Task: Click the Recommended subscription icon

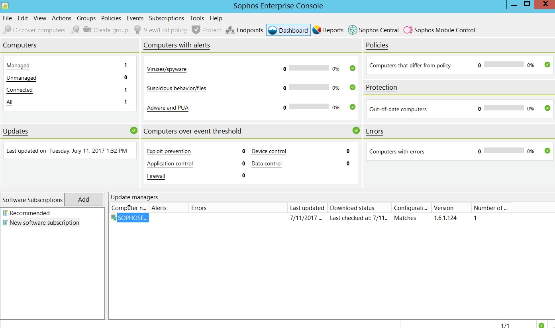Action: click(6, 213)
